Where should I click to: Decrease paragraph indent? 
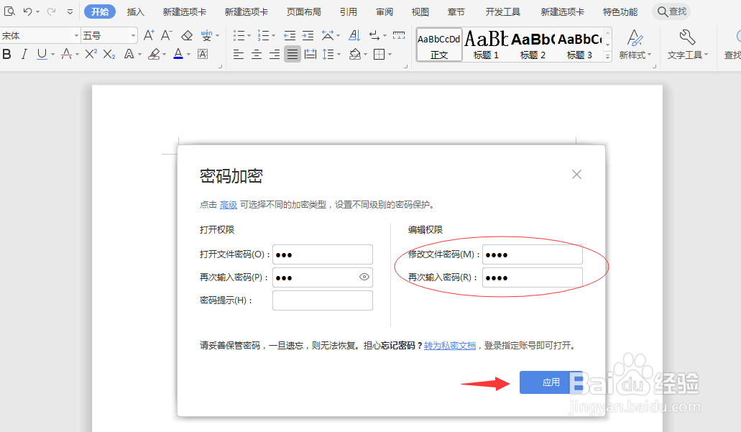coord(290,35)
